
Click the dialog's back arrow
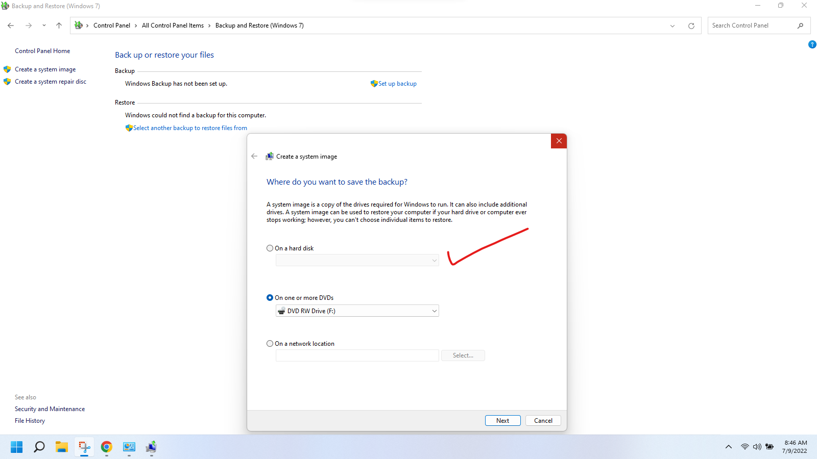254,156
